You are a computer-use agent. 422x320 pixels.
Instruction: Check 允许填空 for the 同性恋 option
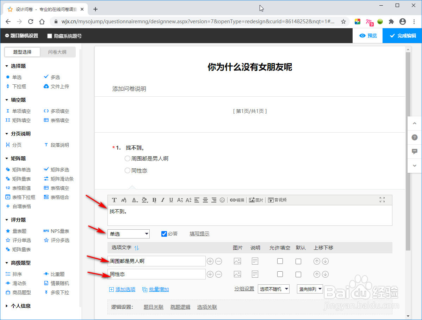click(x=280, y=274)
